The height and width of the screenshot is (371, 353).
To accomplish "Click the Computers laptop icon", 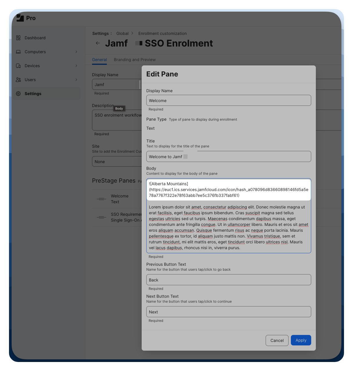I will tap(18, 52).
